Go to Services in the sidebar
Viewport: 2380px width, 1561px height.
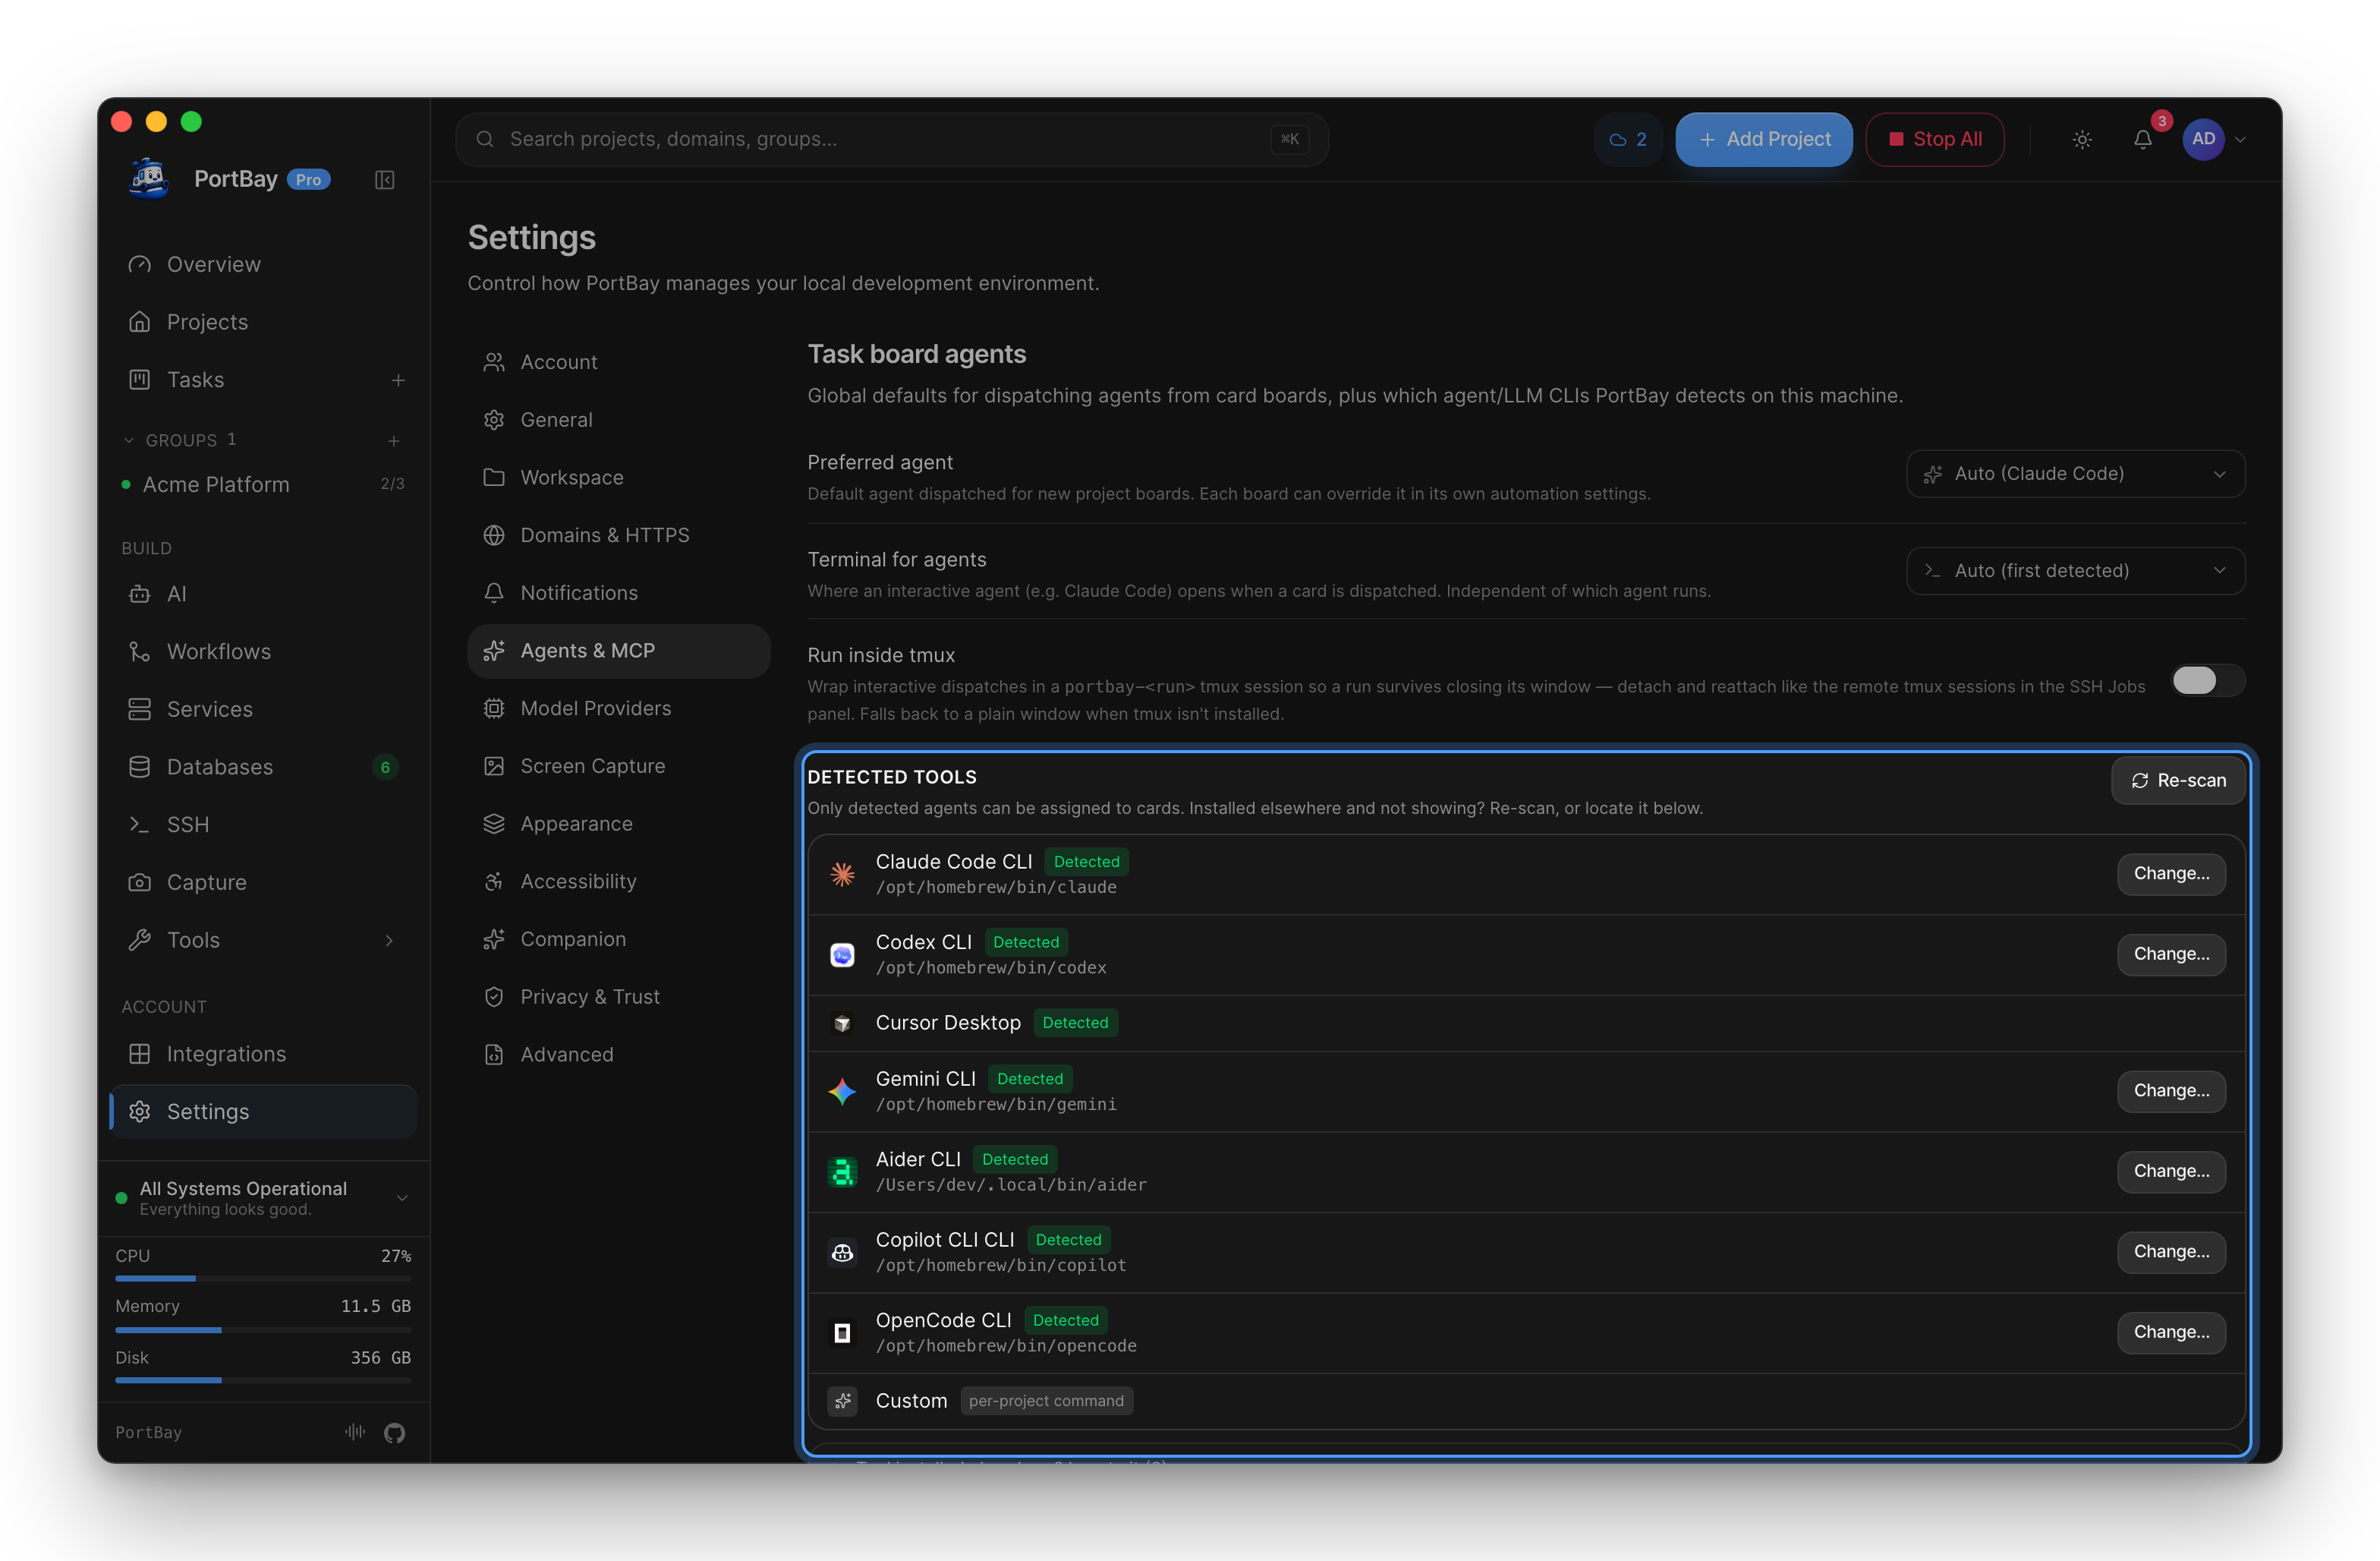point(263,709)
